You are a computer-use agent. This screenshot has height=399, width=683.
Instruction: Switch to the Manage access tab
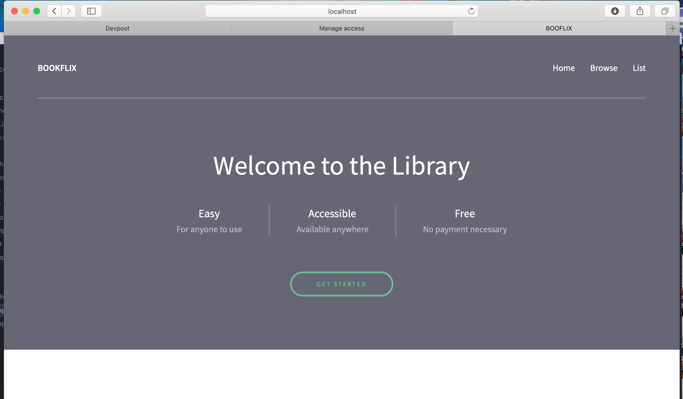341,29
